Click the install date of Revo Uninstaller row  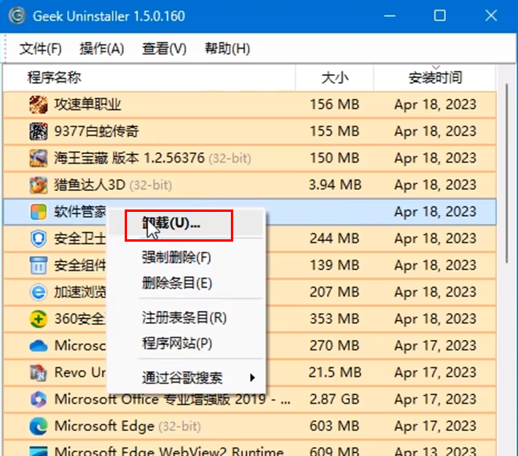tap(435, 372)
